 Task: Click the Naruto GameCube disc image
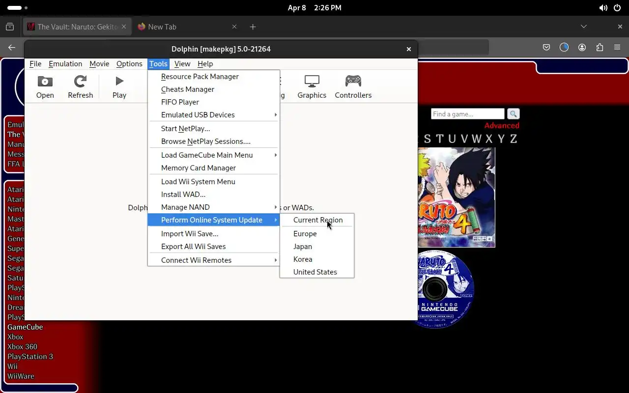click(446, 289)
